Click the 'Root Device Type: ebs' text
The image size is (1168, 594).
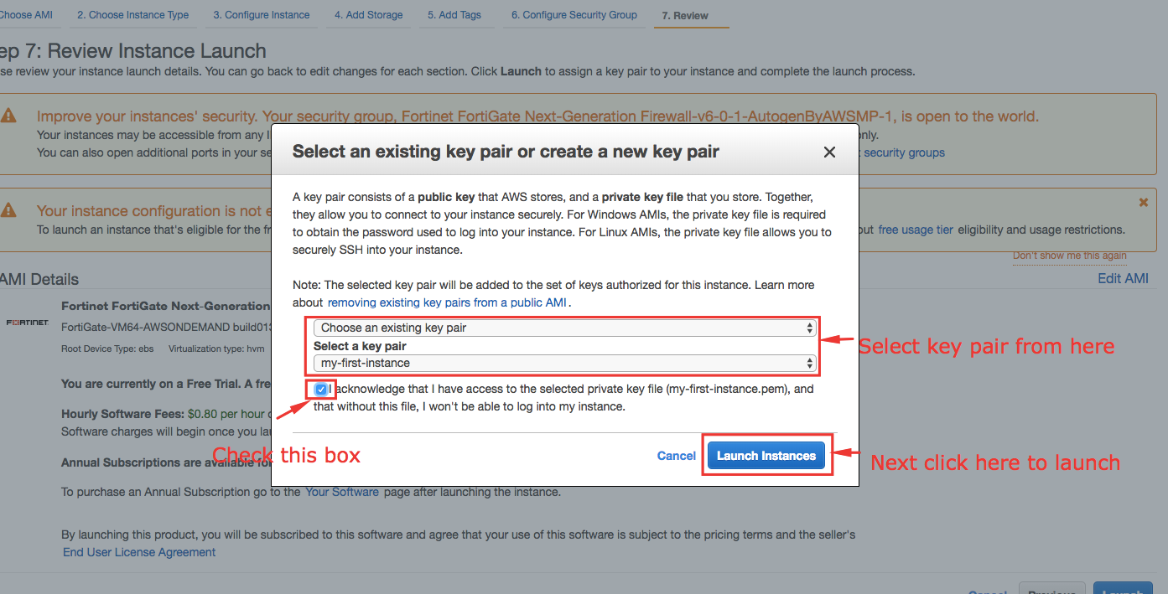coord(106,349)
